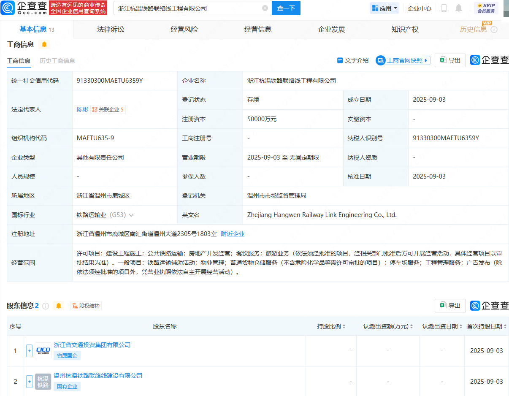Expand the 铁路运输业 (G53) industry chevron
509x396 pixels.
[131, 215]
